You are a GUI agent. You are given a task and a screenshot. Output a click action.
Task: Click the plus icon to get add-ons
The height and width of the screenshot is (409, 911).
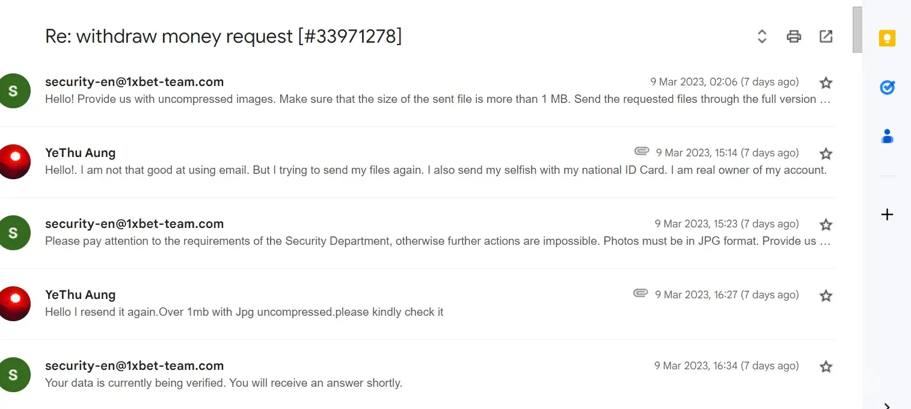click(887, 215)
